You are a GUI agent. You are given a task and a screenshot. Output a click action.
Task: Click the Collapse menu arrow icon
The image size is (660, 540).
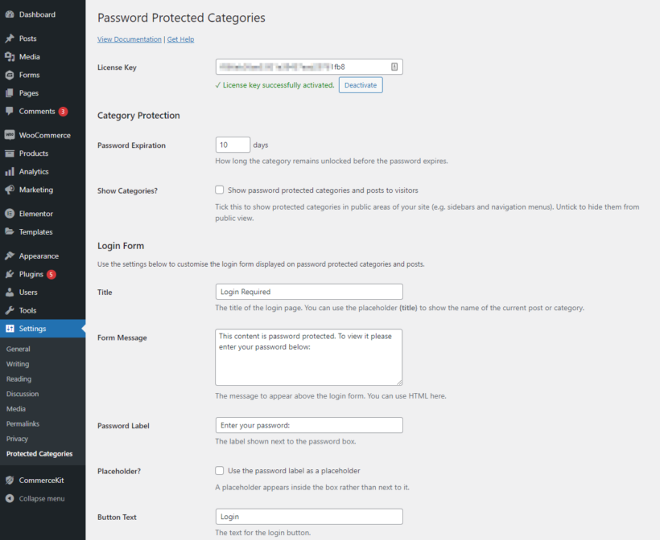(10, 498)
